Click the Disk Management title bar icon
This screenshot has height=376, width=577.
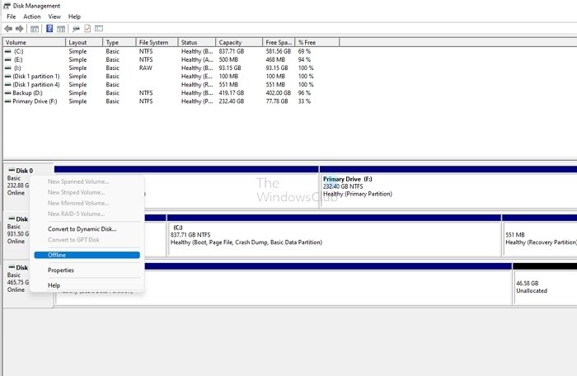(x=7, y=6)
